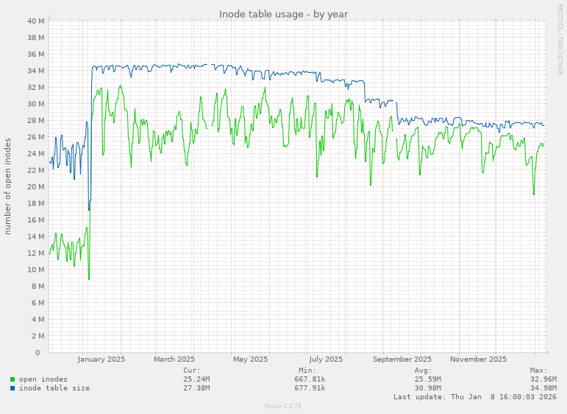Click the 'Min:' column header
This screenshot has height=414, width=567.
coord(307,371)
